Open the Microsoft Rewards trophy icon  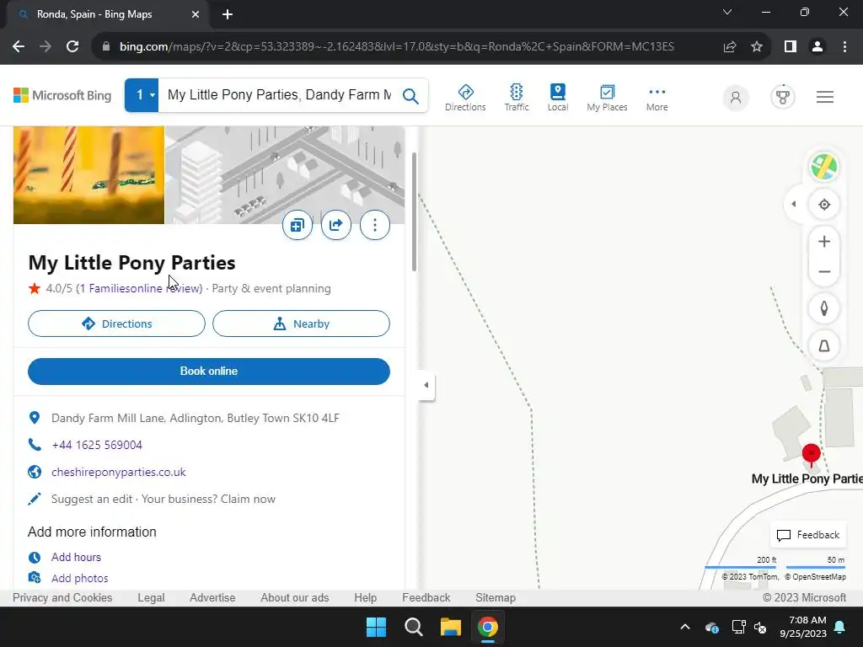[783, 98]
